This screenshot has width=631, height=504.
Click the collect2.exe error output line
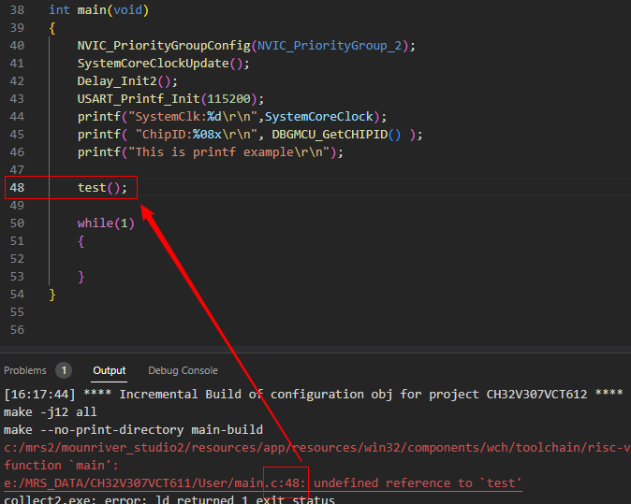(169, 499)
